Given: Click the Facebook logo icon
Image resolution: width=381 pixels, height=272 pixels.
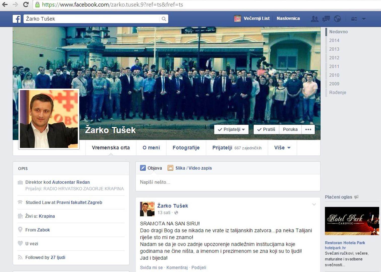Looking at the screenshot, I should tap(17, 19).
